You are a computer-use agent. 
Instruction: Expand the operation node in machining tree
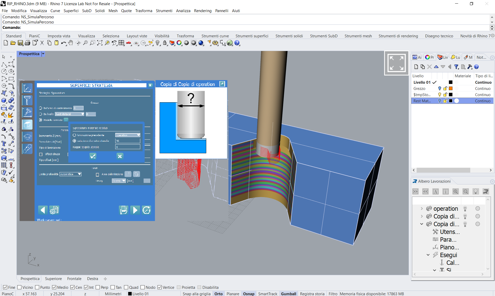(x=422, y=208)
